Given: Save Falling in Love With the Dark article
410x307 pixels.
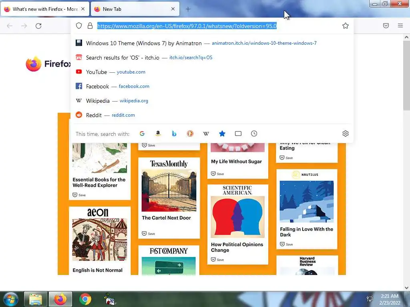Looking at the screenshot, I should (x=286, y=244).
